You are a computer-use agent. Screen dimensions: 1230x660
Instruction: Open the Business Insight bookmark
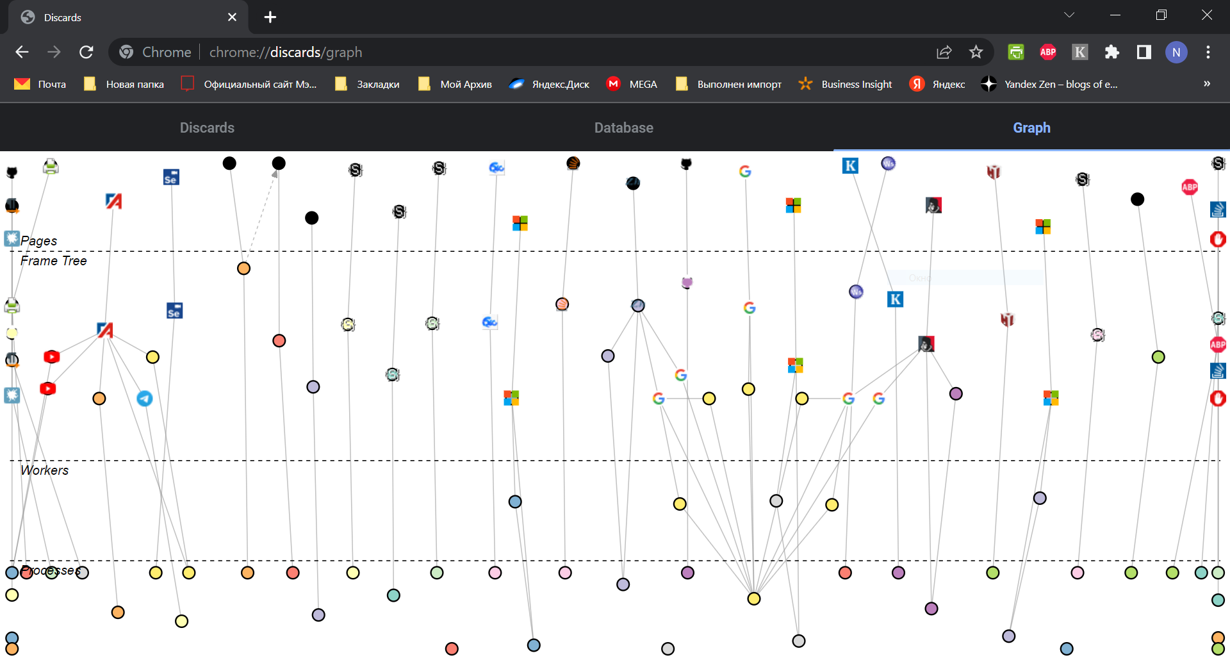click(845, 84)
